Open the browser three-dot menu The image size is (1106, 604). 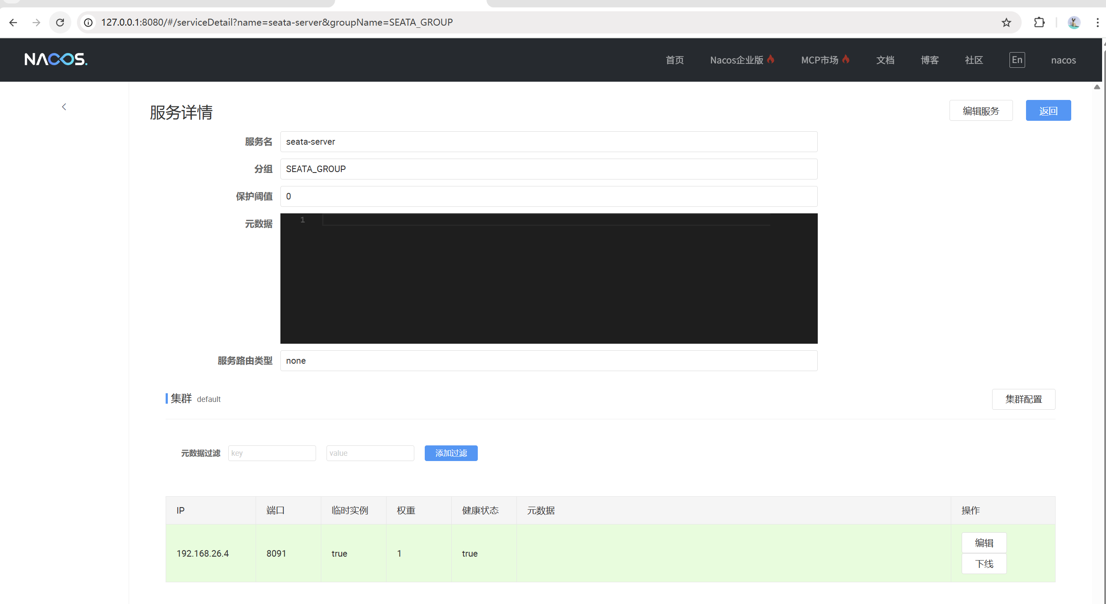pyautogui.click(x=1097, y=23)
